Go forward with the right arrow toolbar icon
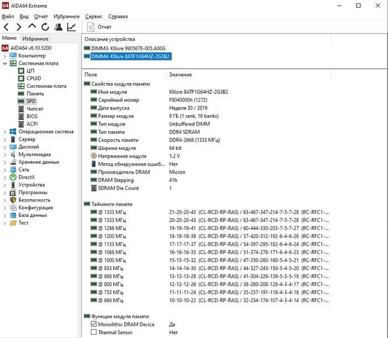 (19, 27)
